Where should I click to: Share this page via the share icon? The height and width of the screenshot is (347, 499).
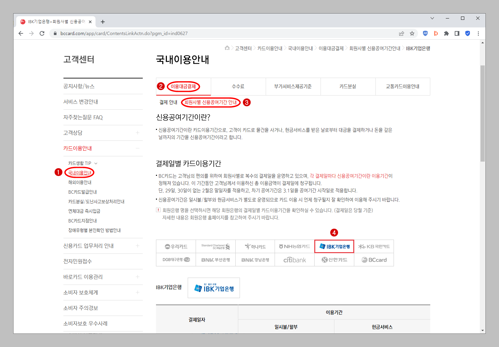pos(402,33)
